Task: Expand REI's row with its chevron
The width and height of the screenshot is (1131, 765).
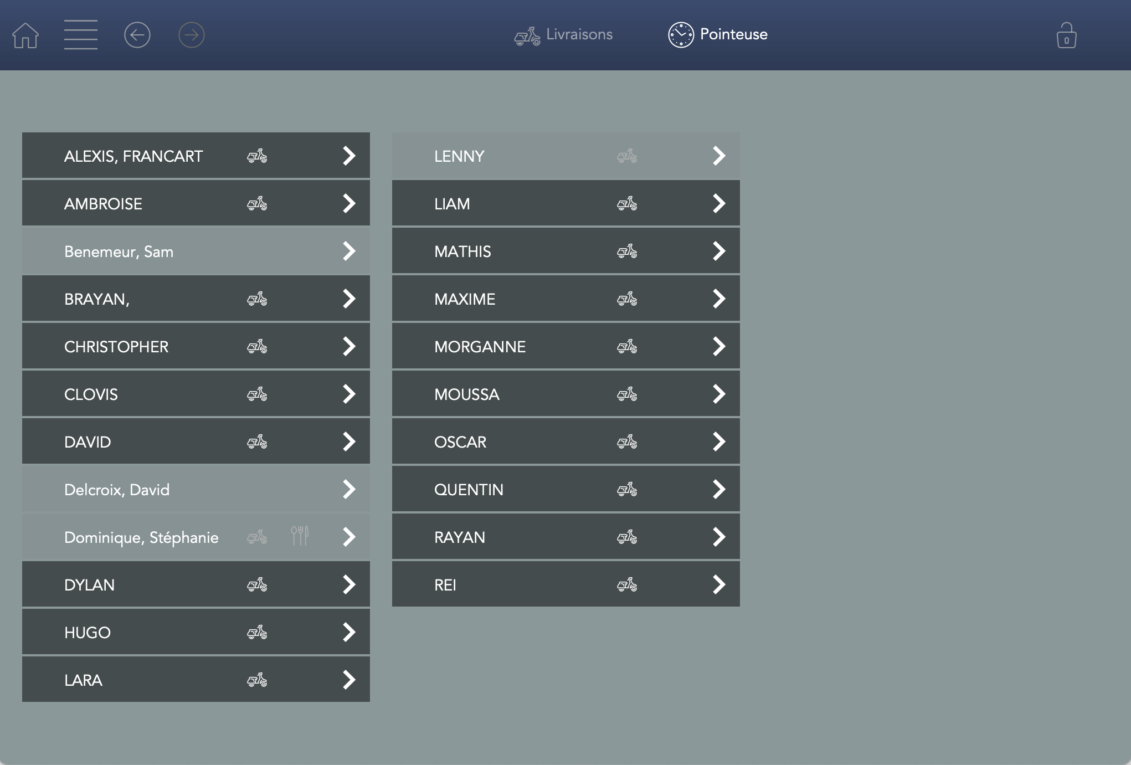Action: click(x=719, y=585)
